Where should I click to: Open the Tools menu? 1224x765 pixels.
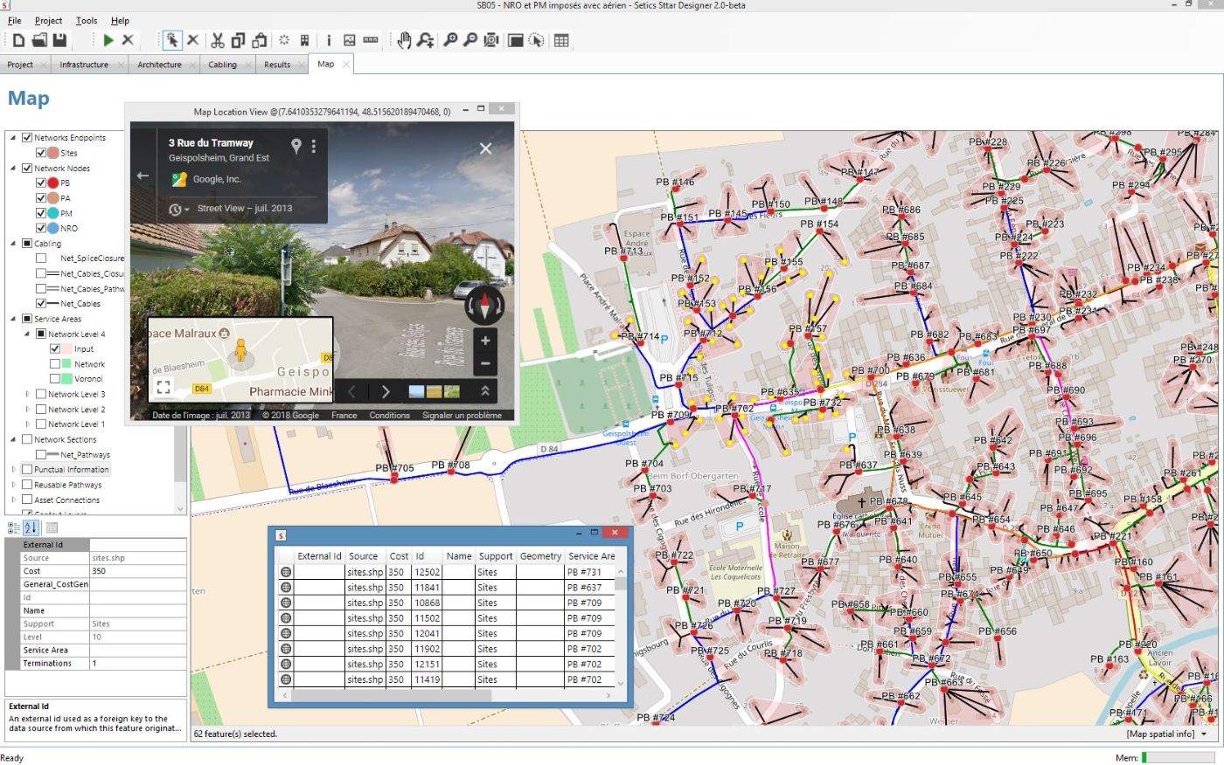pyautogui.click(x=87, y=20)
